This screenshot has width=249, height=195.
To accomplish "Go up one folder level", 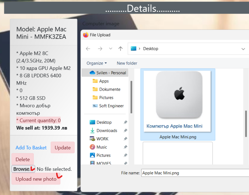I will pos(121,48).
